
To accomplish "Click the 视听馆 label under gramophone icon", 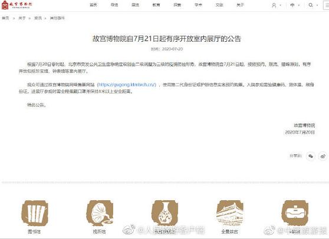I will 99,232.
